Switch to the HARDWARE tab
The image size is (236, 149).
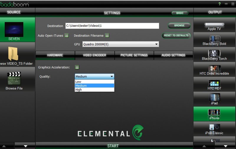point(55,55)
